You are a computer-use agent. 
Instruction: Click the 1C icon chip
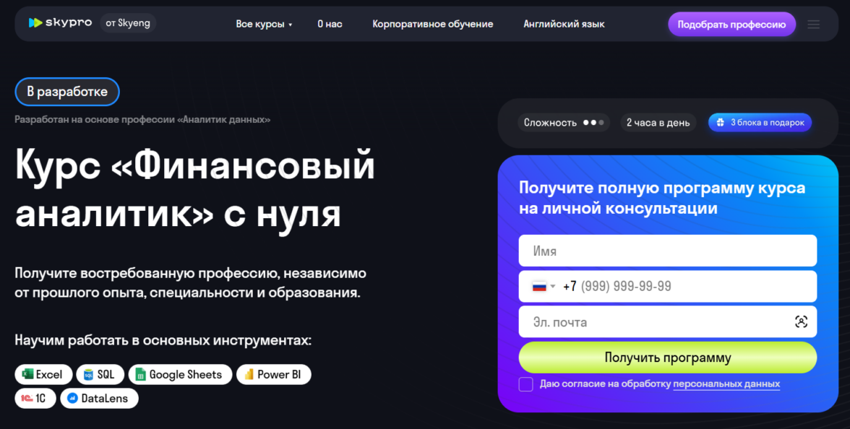pos(35,398)
